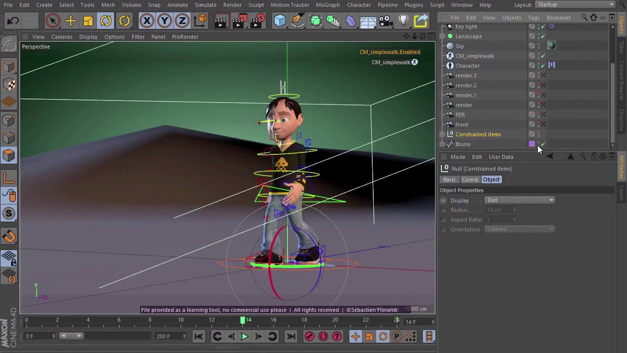This screenshot has width=627, height=353.
Task: Toggle the Y axis lock
Action: 165,21
